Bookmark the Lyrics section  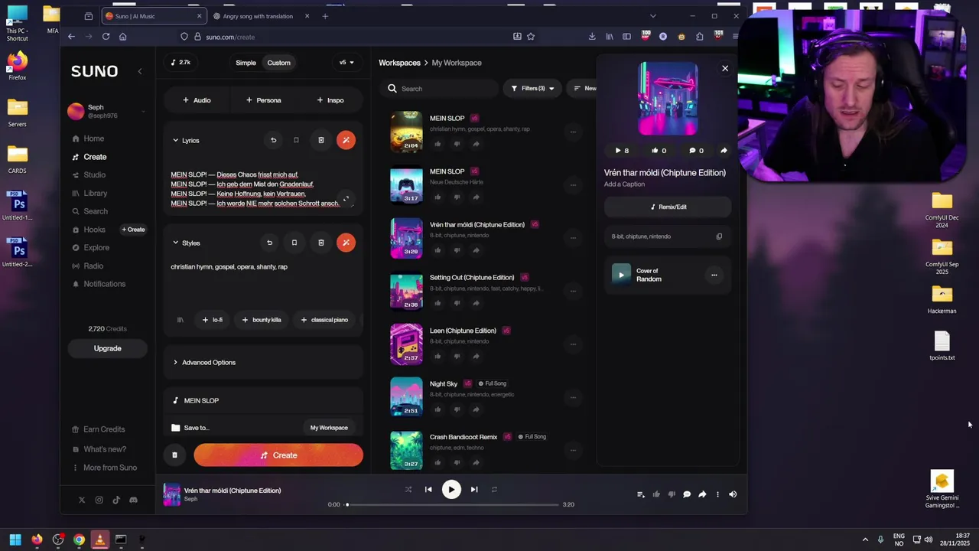[x=296, y=140]
